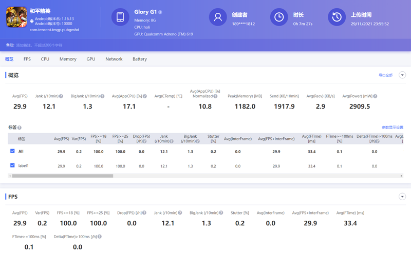The image size is (411, 254).
Task: Click the table's horizontal scrollbar right arrow
Action: click(x=401, y=176)
